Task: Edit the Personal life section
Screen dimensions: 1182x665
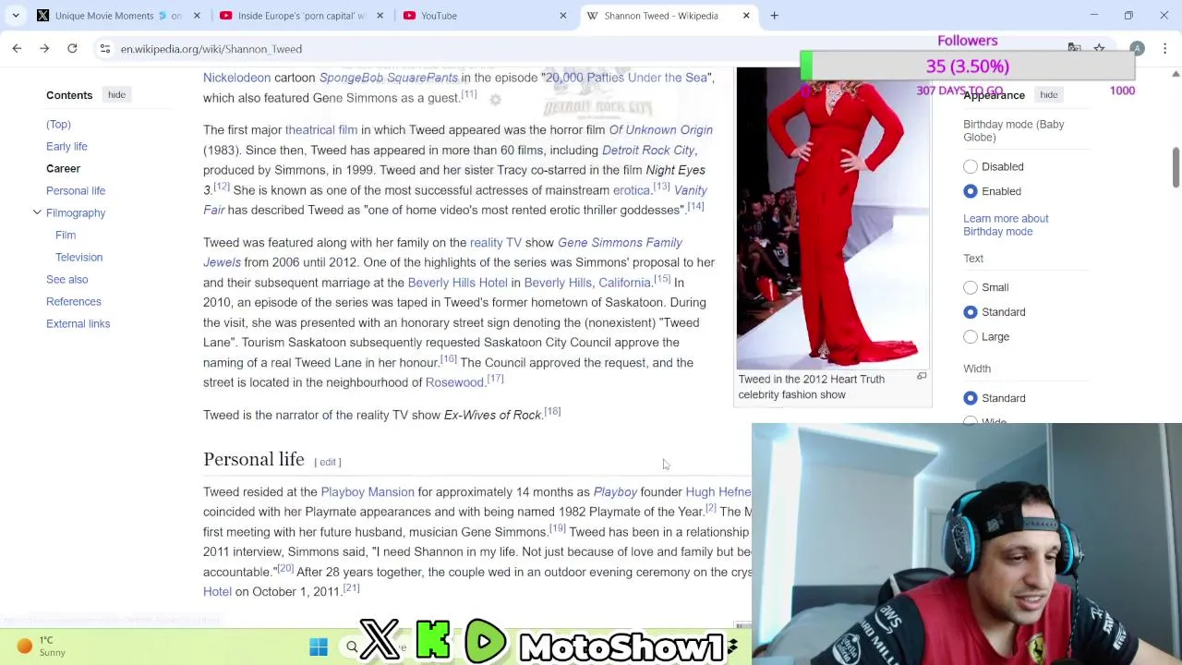Action: [328, 462]
